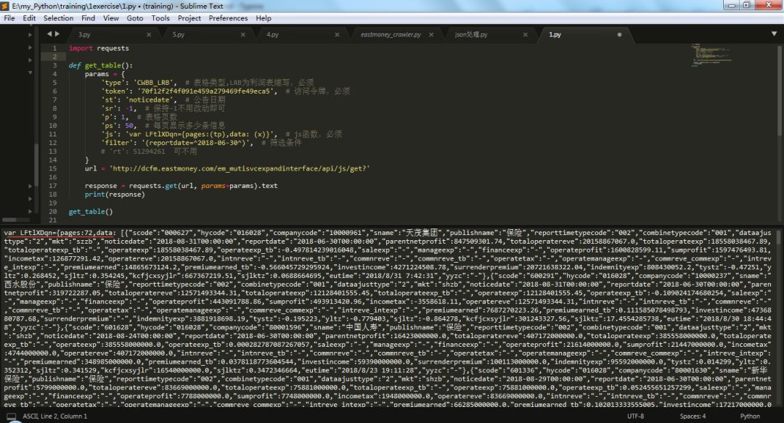Close the 4.py tab
The height and width of the screenshot is (423, 784).
[x=337, y=34]
